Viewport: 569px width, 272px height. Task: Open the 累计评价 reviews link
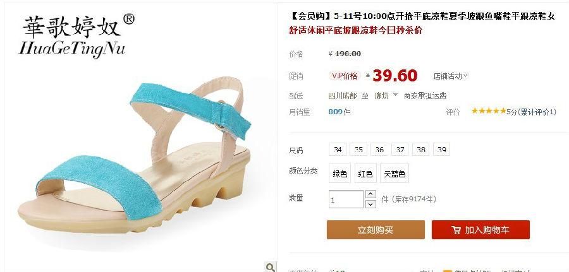(x=539, y=112)
